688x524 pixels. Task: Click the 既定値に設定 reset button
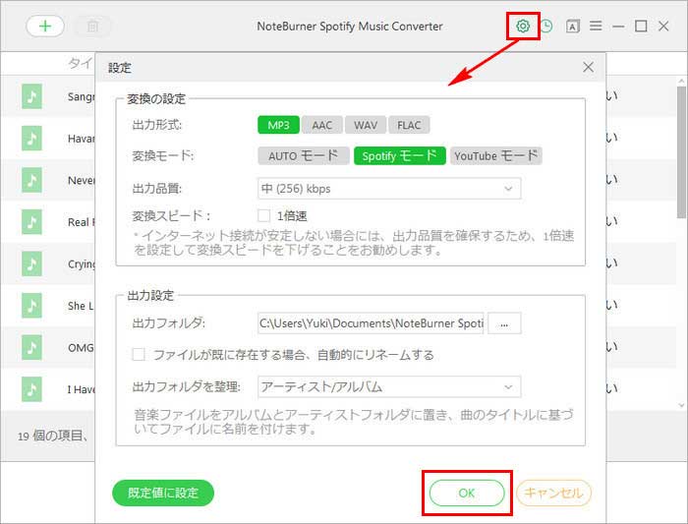[163, 493]
